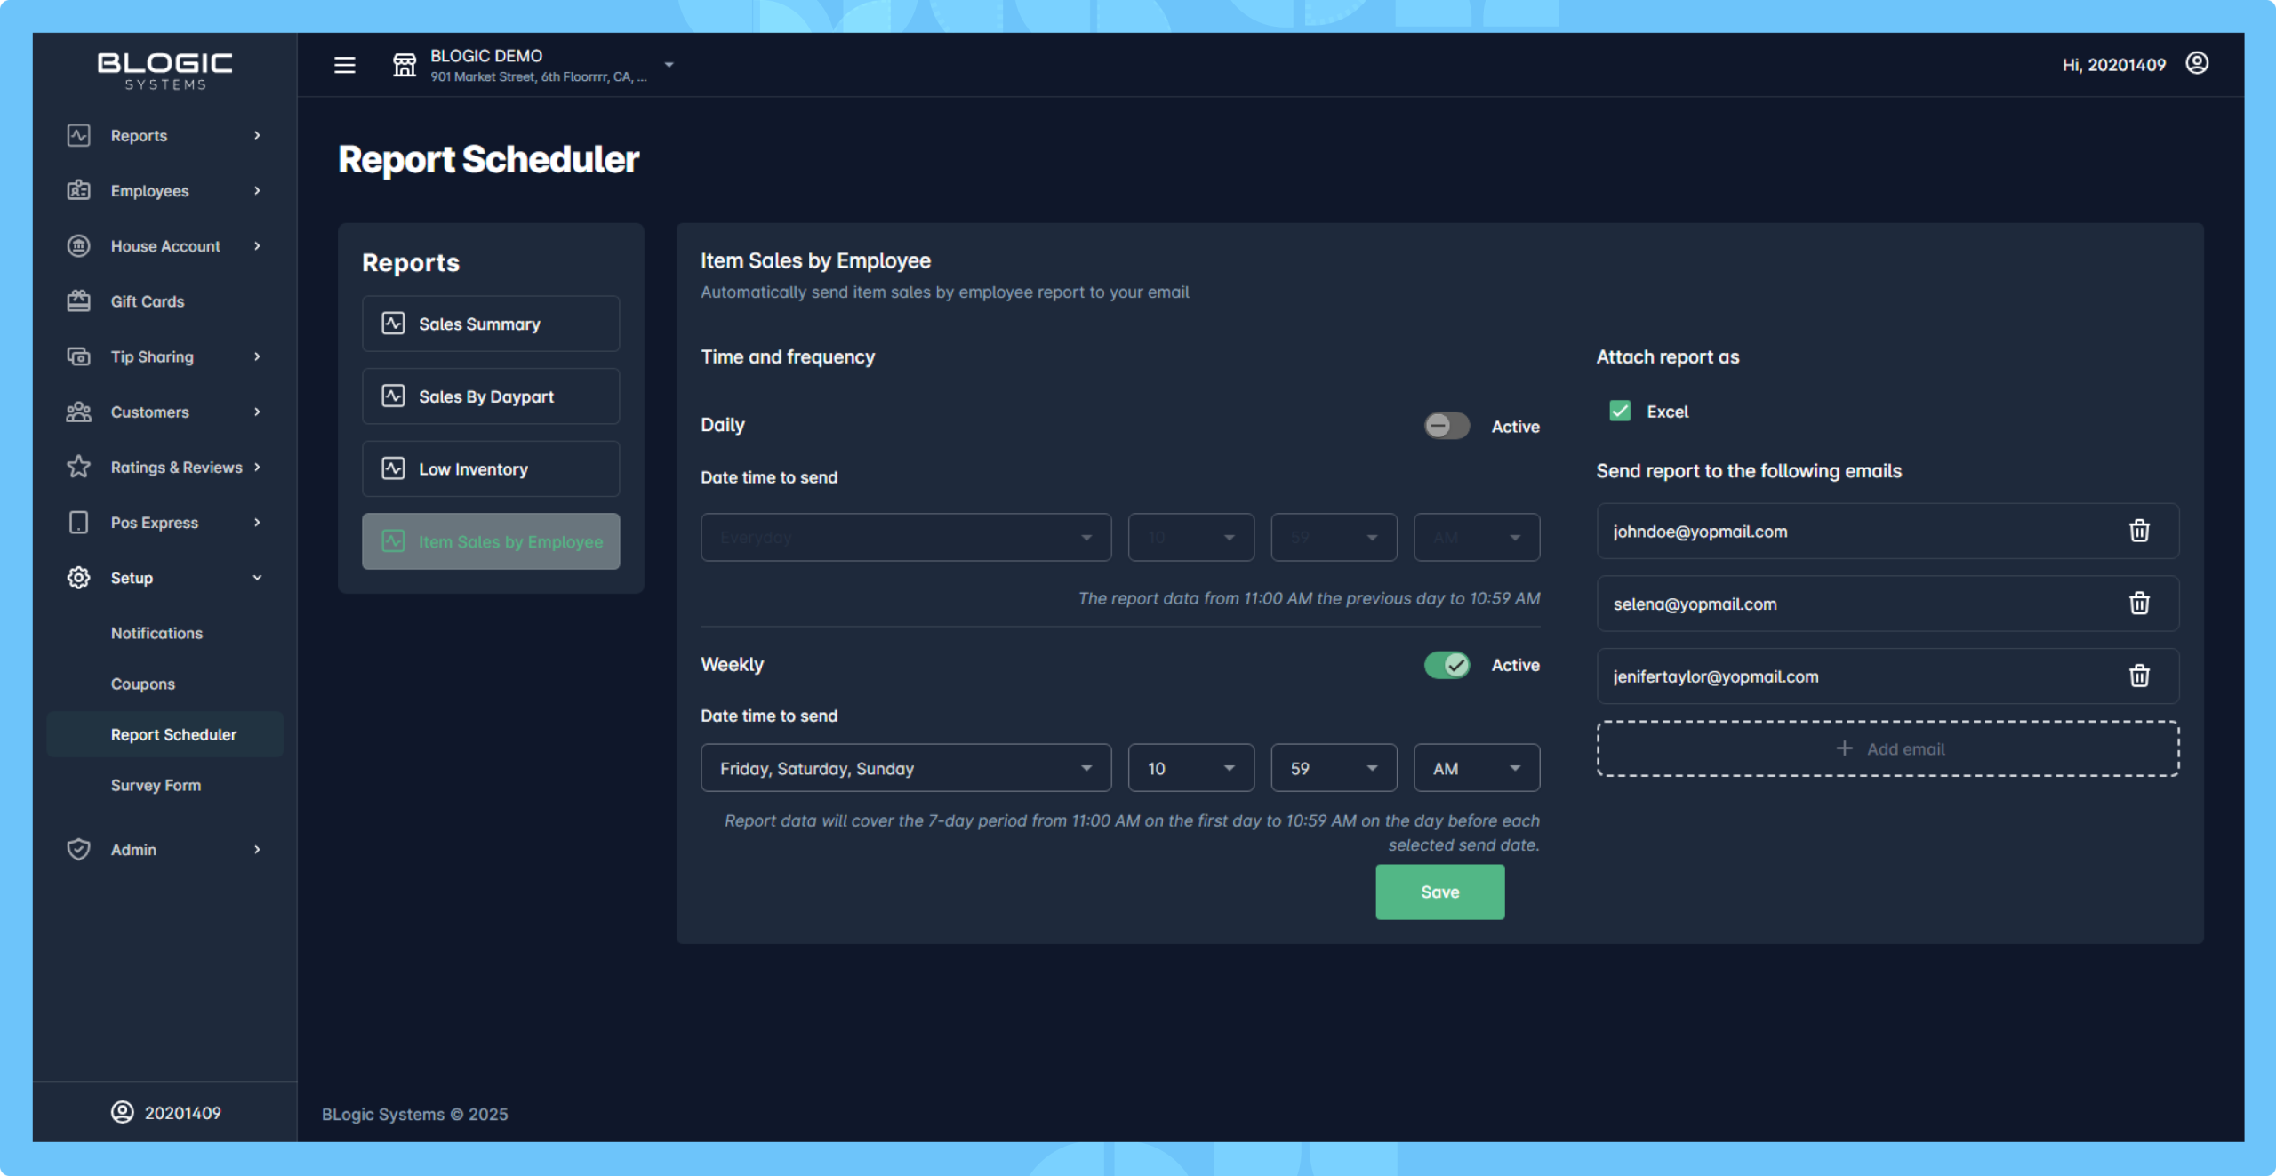Click the store icon beside BLOGIC DEMO

405,65
